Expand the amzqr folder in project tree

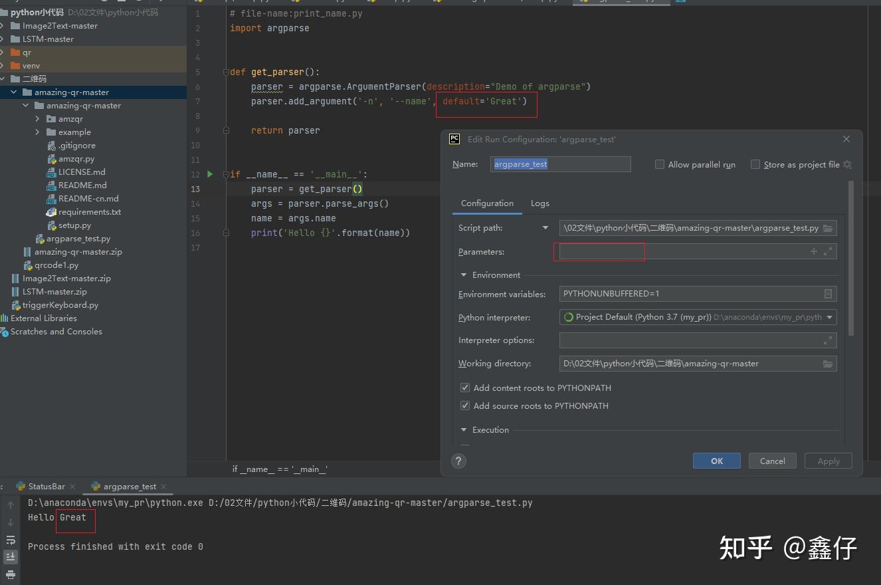38,119
